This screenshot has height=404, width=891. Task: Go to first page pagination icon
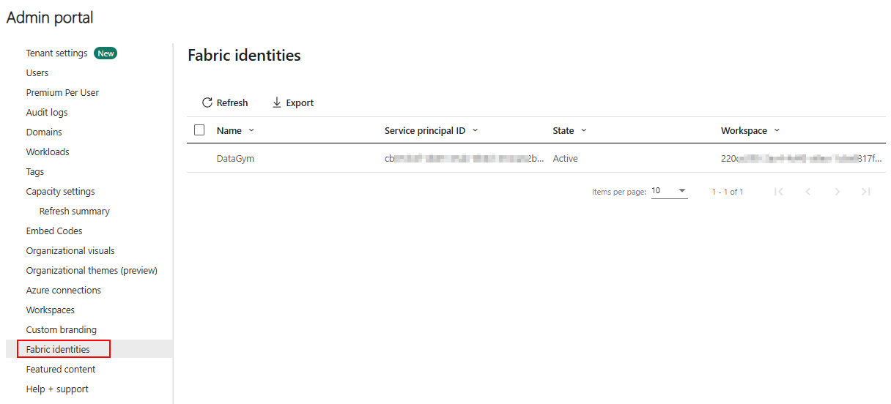[779, 192]
